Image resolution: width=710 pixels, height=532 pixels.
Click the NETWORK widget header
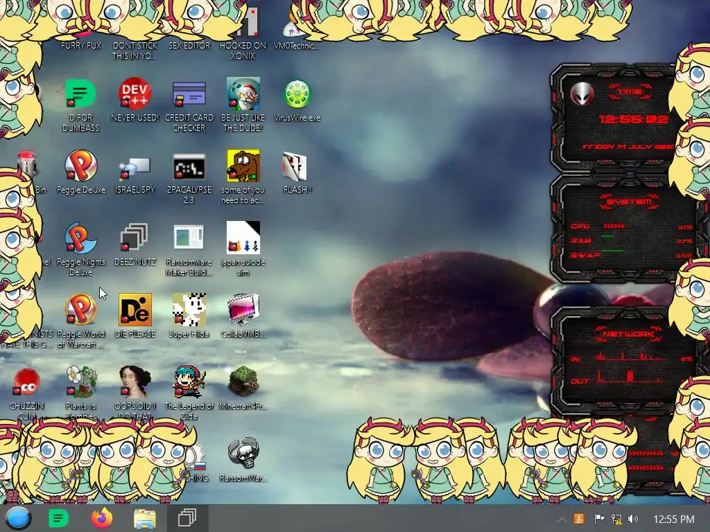628,335
